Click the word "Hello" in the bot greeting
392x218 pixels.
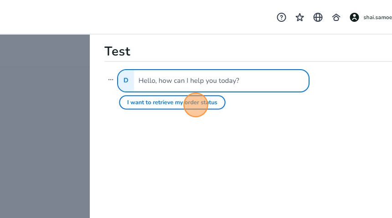[x=147, y=81]
